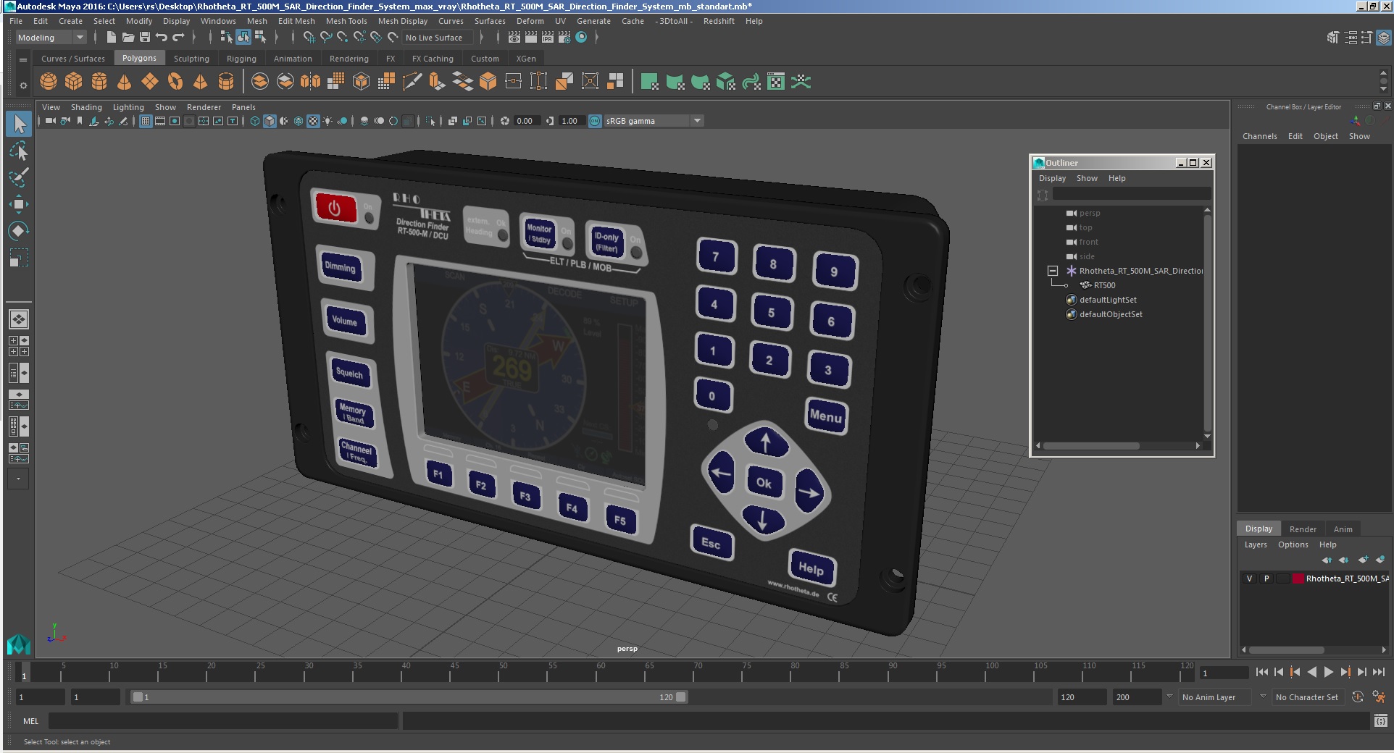Choose the Scale tool in toolbox
Viewport: 1394px width, 753px height.
tap(19, 258)
